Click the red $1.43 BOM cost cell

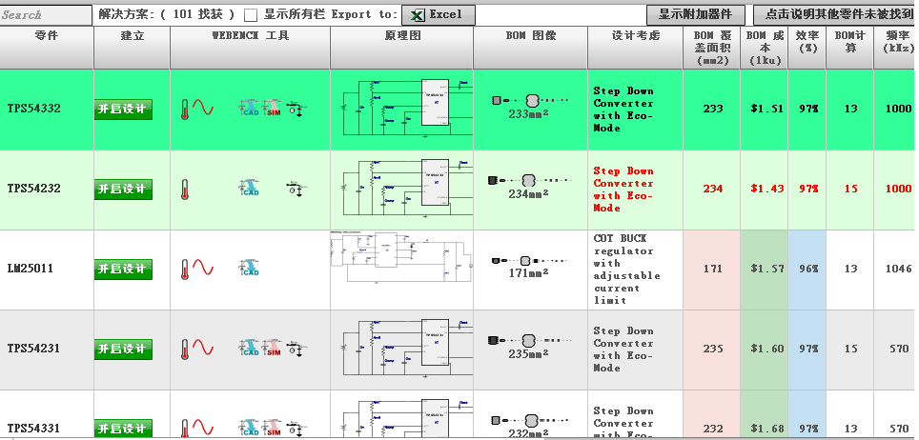click(766, 189)
